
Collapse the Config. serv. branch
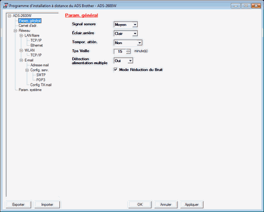pos(27,70)
